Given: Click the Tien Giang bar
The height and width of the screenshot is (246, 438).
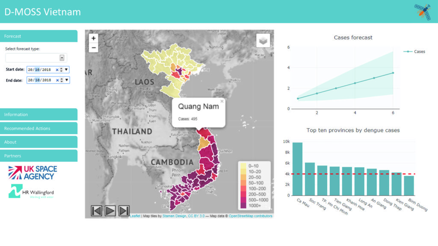Looking at the screenshot, I should (x=334, y=181).
